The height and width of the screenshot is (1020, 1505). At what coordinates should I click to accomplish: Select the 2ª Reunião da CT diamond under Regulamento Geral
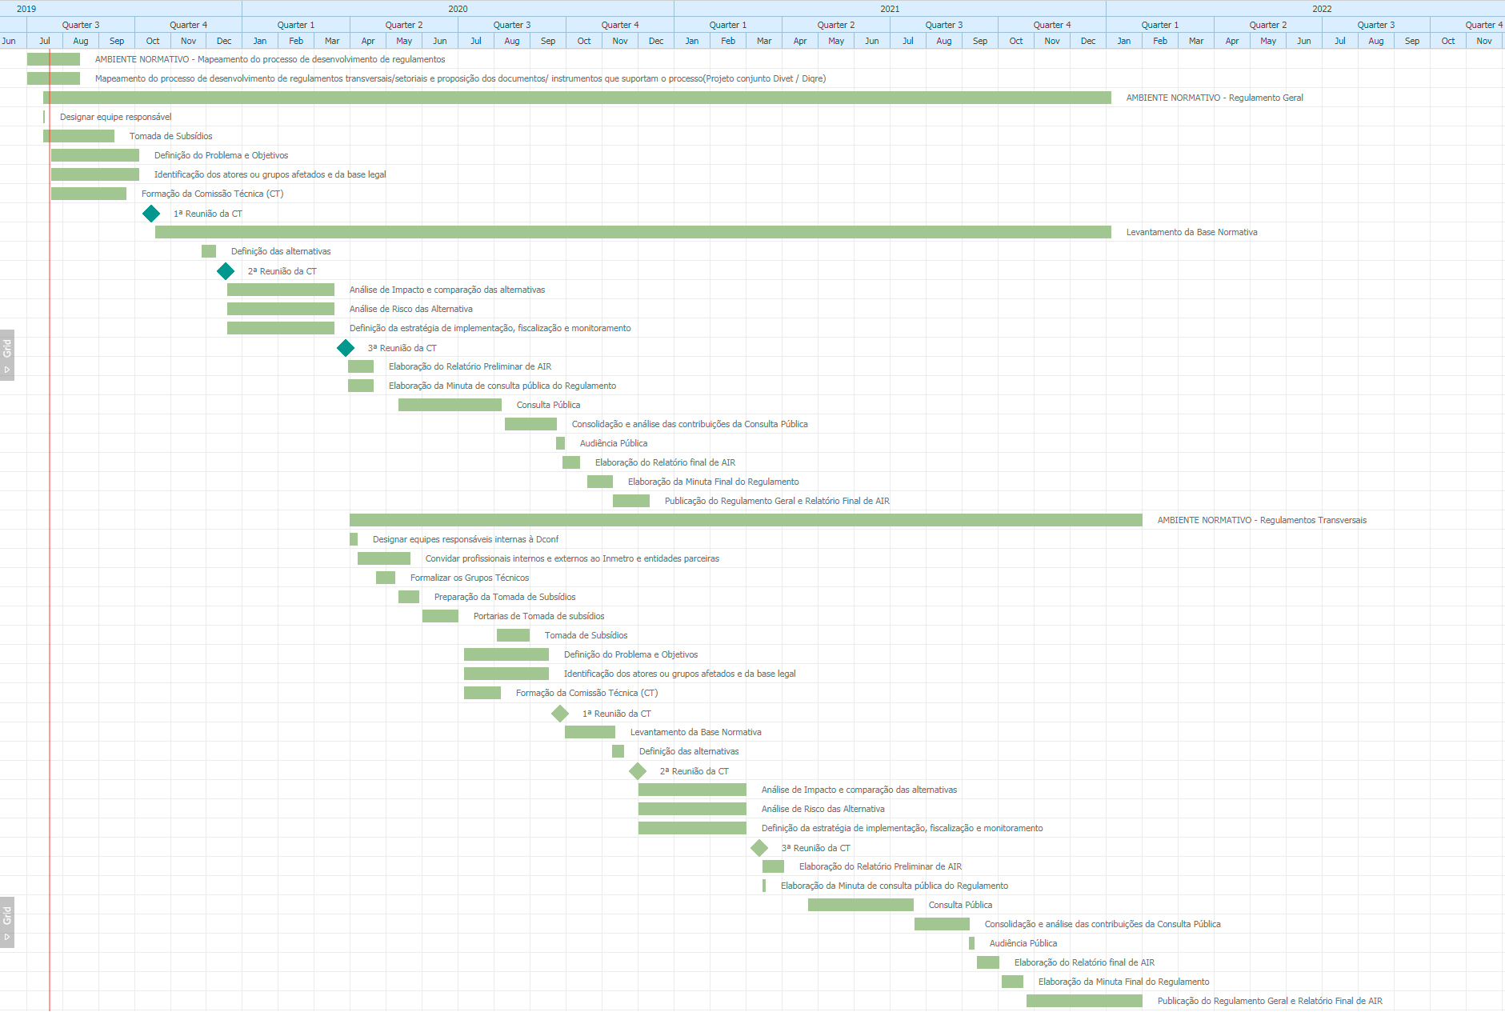[226, 271]
